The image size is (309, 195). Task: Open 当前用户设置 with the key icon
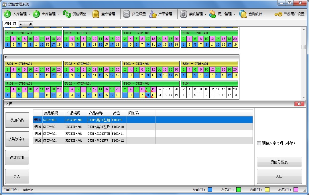point(278,14)
